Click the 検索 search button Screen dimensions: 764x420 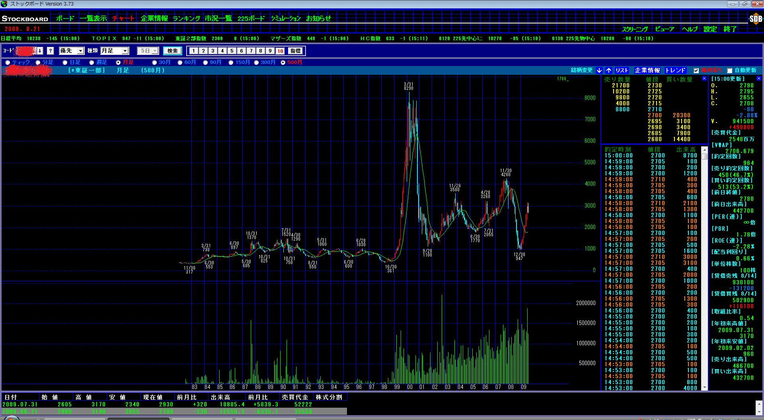(172, 51)
